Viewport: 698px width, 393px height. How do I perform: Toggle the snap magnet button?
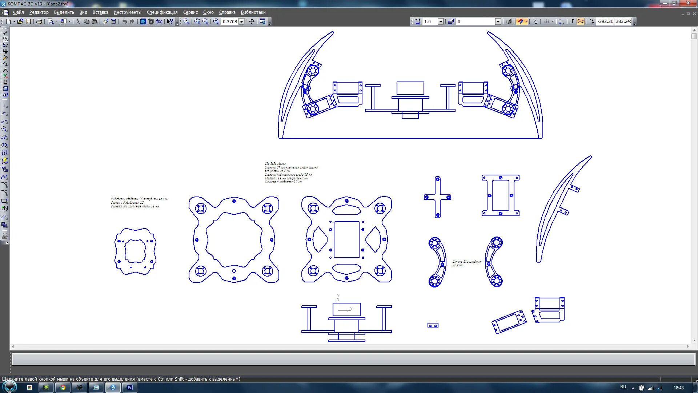pos(520,21)
